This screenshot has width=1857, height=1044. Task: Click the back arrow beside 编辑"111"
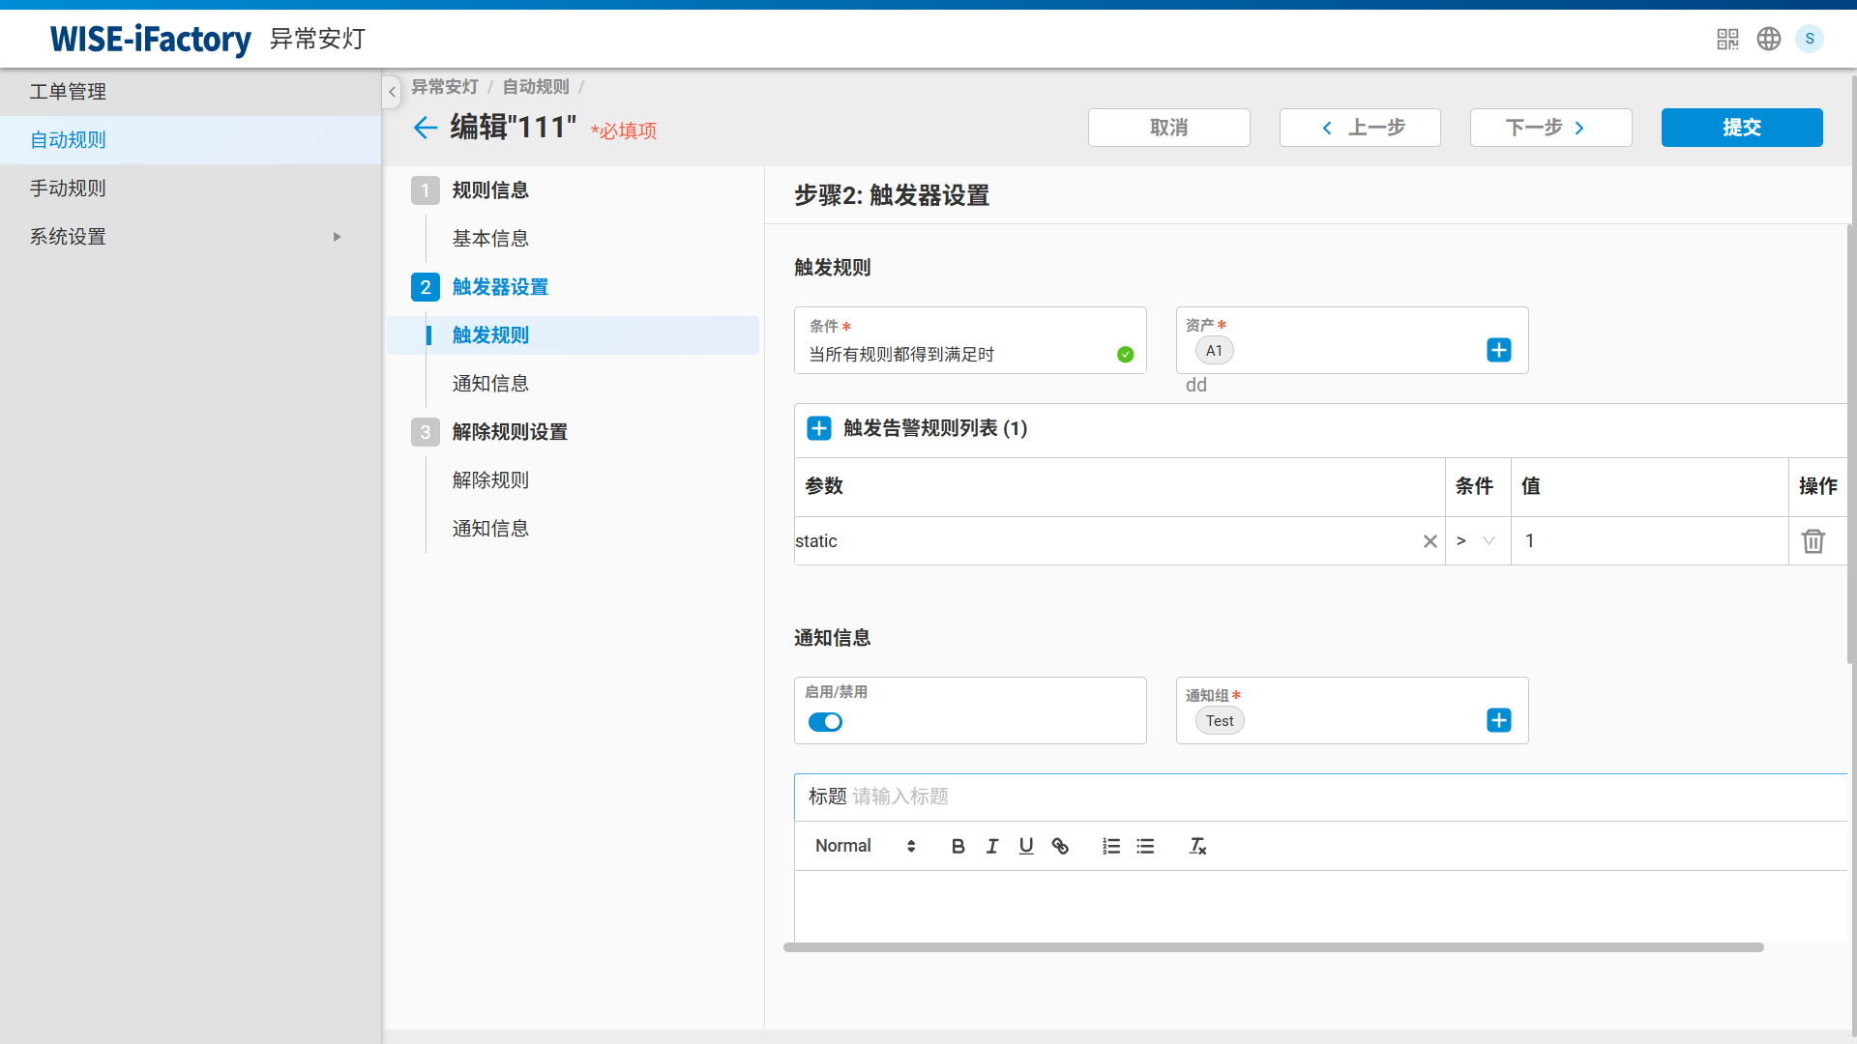tap(426, 128)
